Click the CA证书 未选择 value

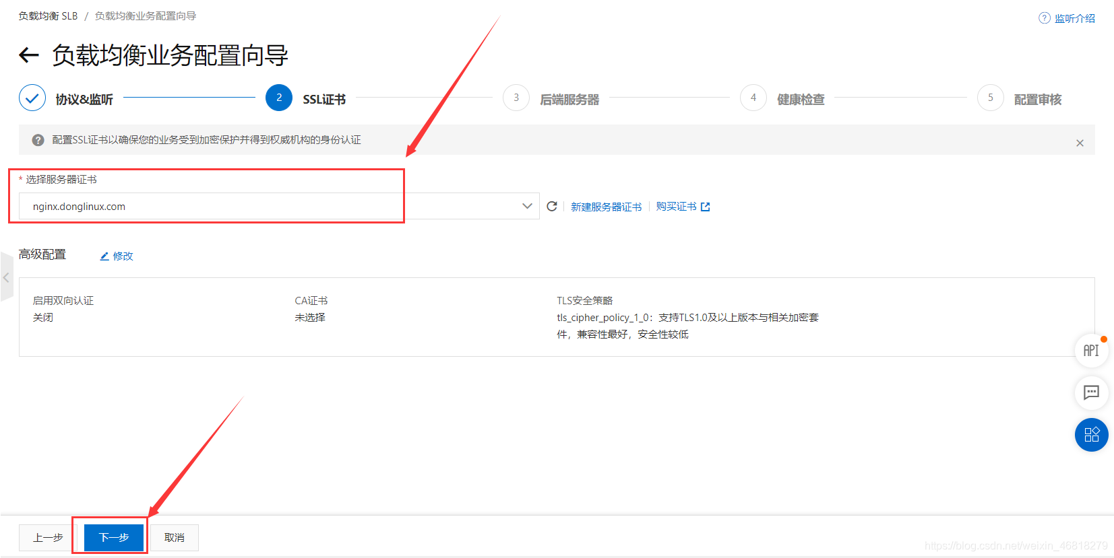pyautogui.click(x=310, y=317)
